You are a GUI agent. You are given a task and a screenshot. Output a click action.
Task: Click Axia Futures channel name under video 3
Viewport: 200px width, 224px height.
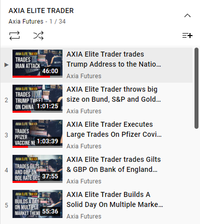[84, 146]
